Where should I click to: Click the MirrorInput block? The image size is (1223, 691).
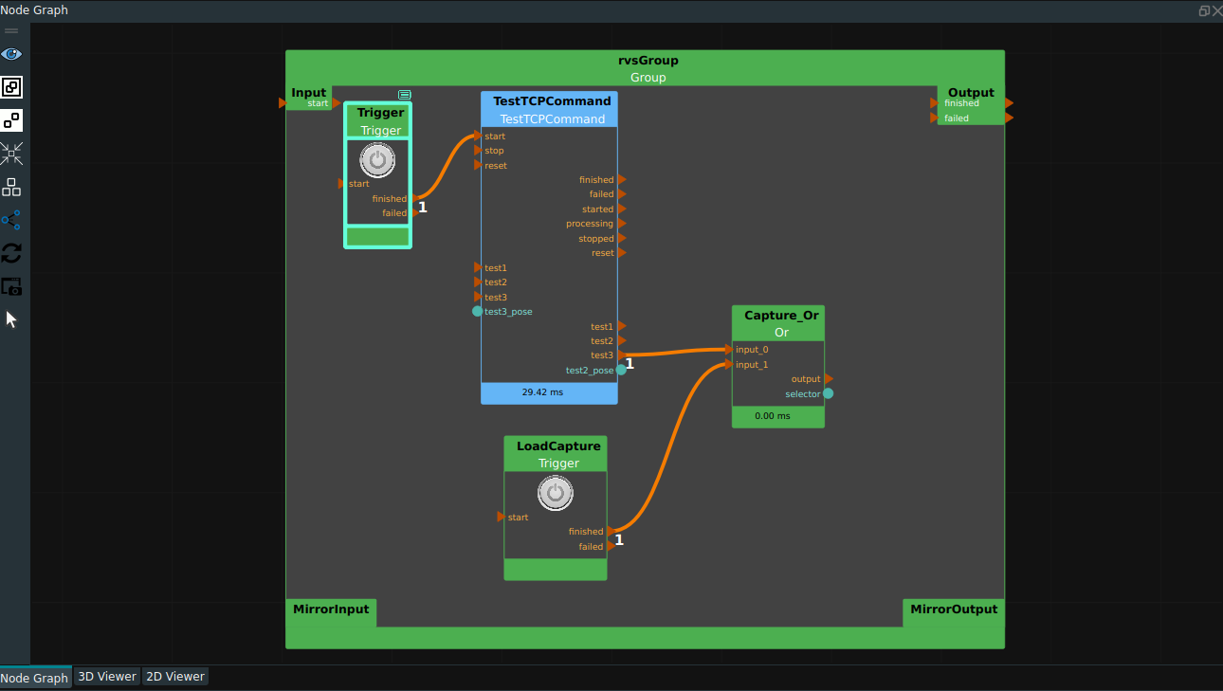331,612
